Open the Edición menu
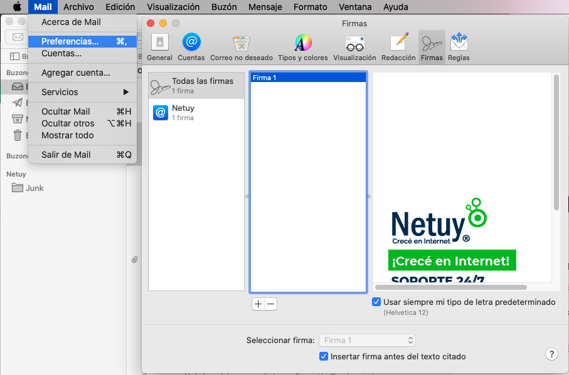Image resolution: width=569 pixels, height=375 pixels. [x=120, y=6]
